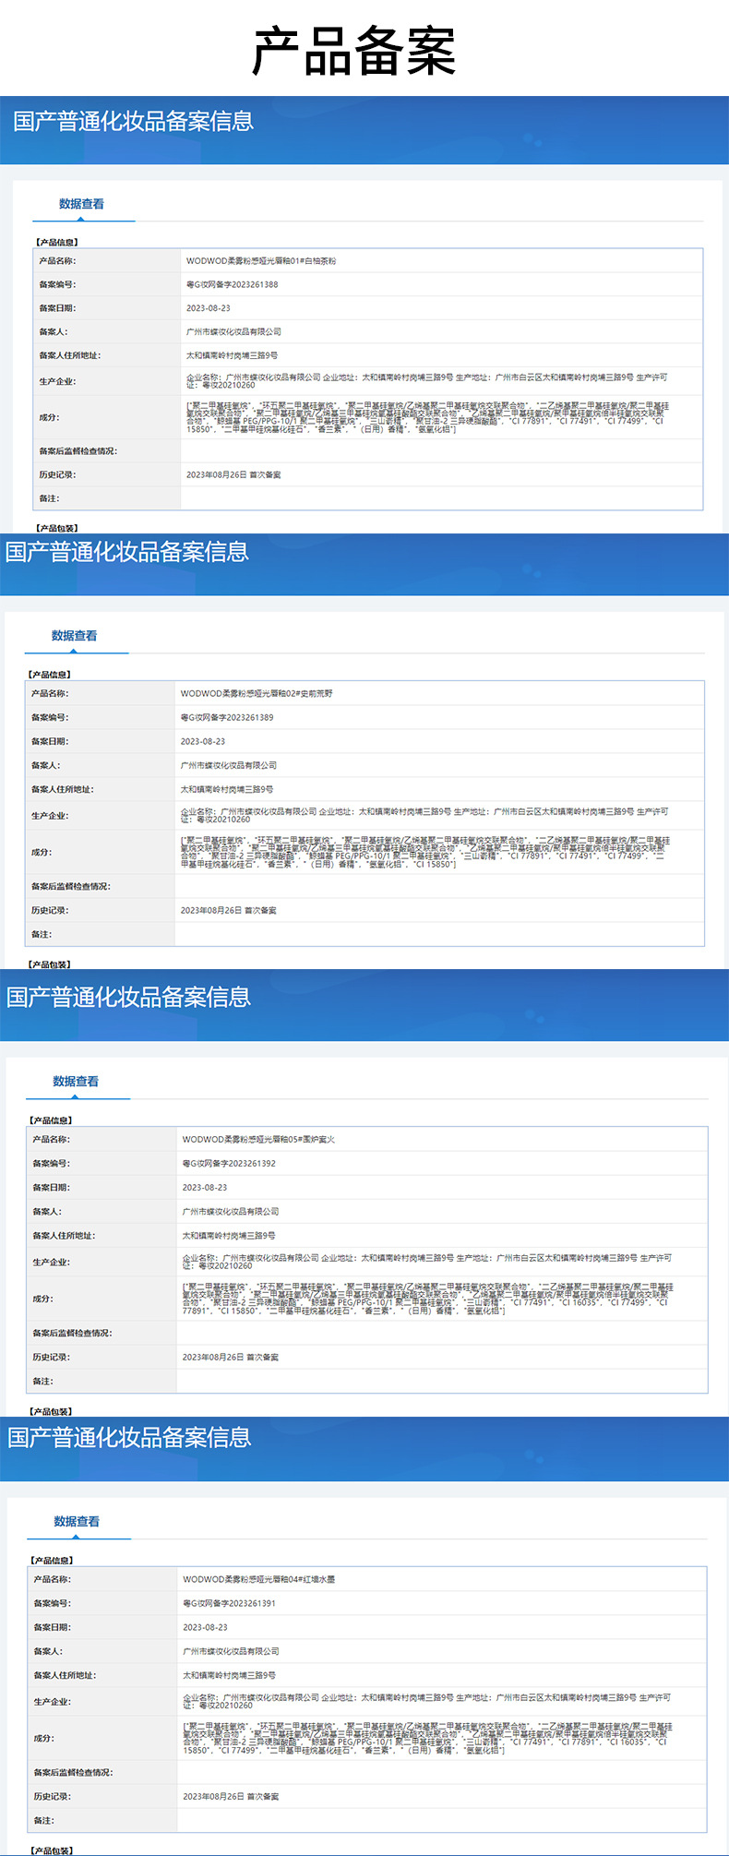Screen dimensions: 729x1856
Task: Click address 太和镇南岭村岗埔三路9号 in the 02# record
Action: coord(227,789)
